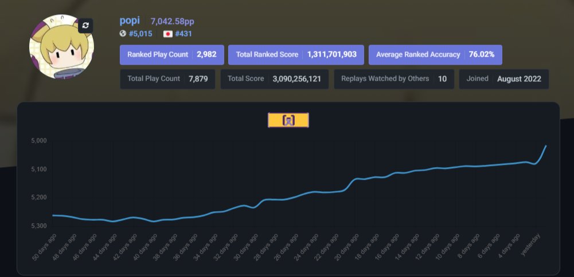Click the global rank globe icon
The image size is (574, 277).
(123, 34)
